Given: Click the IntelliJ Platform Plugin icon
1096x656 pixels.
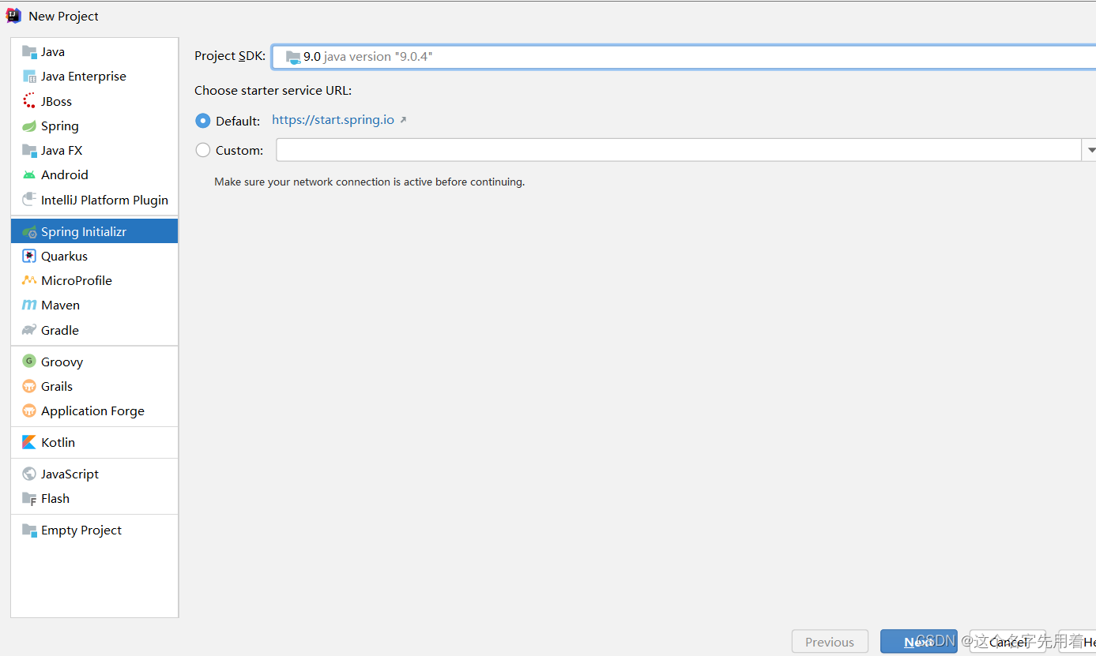Looking at the screenshot, I should pos(29,200).
